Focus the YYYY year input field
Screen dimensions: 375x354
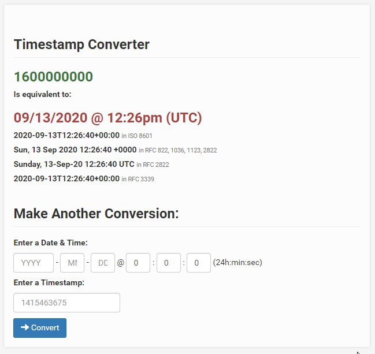pos(34,263)
